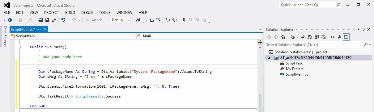Save ScriptMain.vb with the single disk icon
374x112 pixels.
47,20
